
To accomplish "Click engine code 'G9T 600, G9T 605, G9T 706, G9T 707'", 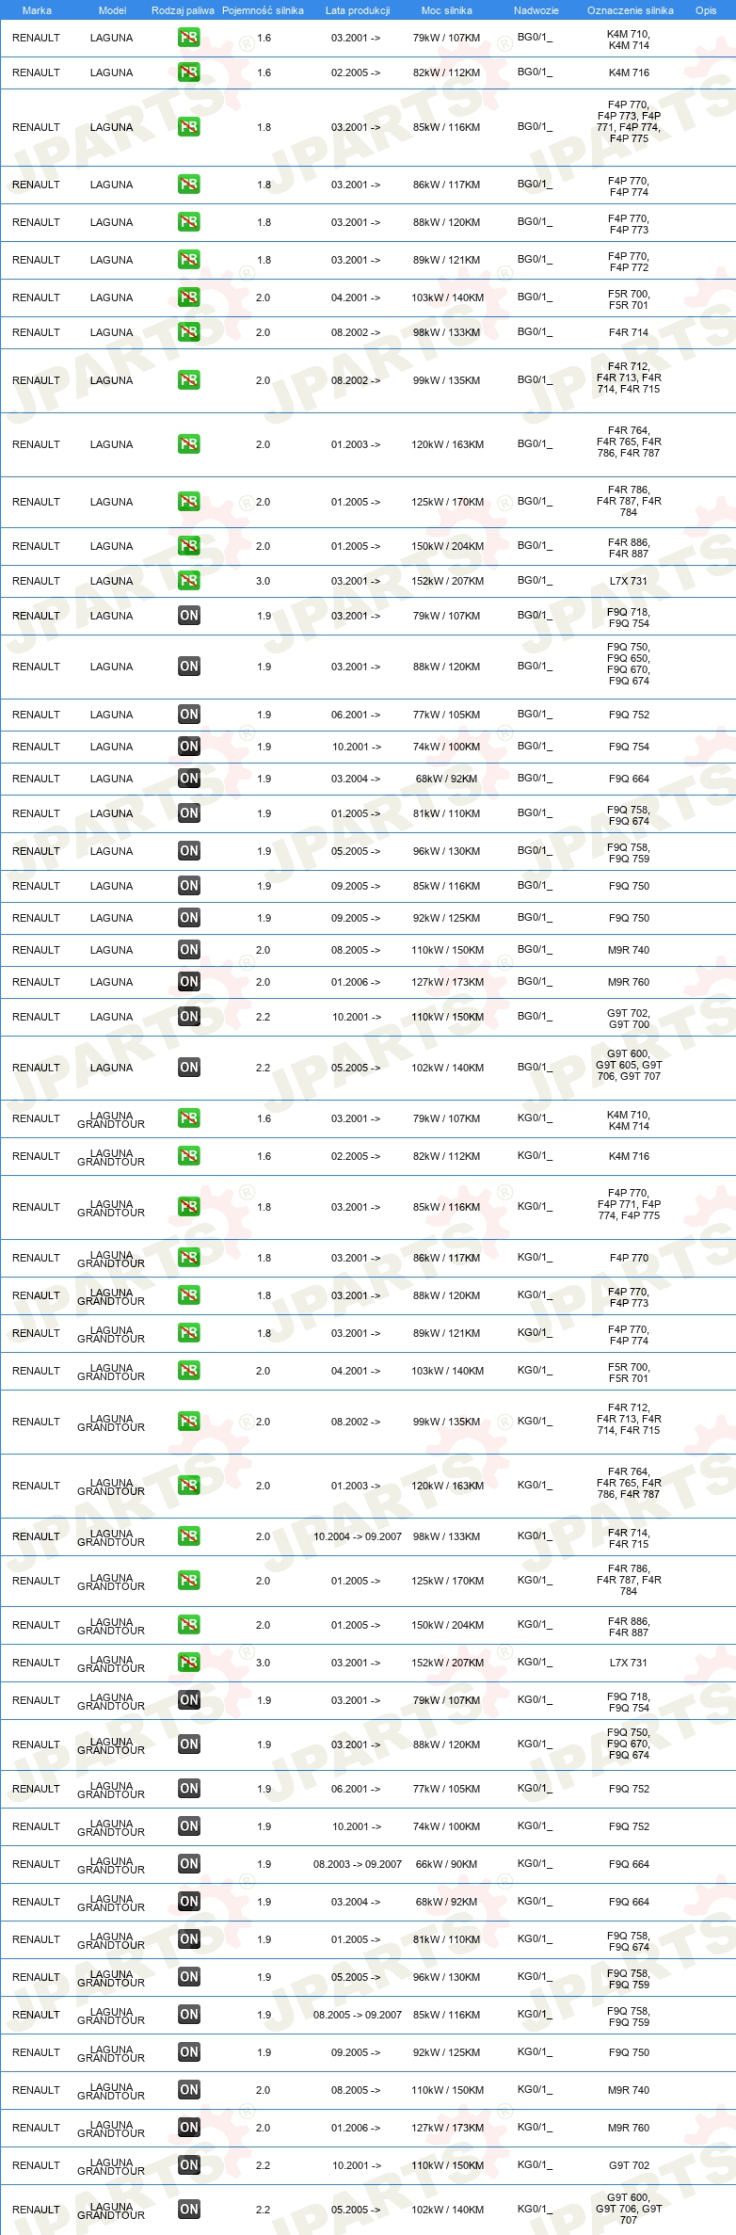I will pyautogui.click(x=629, y=1065).
